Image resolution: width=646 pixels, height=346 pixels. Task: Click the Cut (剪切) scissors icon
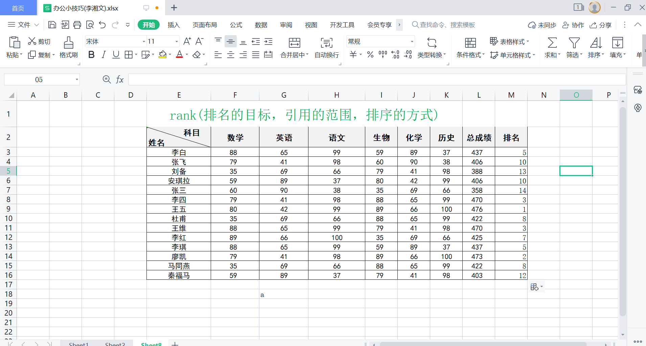point(32,41)
